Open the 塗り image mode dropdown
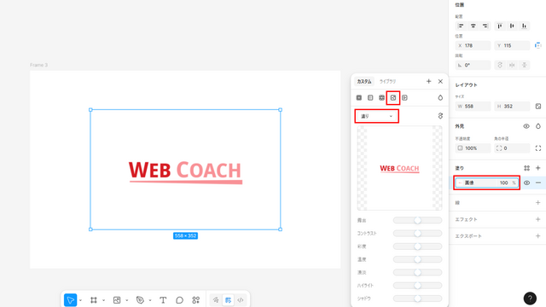 376,116
